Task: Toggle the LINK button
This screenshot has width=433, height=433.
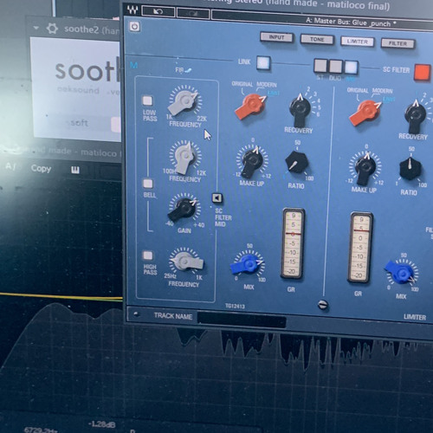Action: [263, 63]
